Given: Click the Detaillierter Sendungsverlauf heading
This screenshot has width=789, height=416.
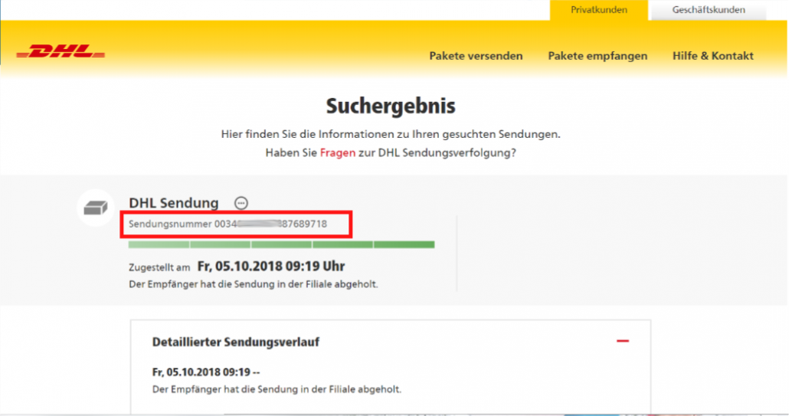Looking at the screenshot, I should click(236, 342).
